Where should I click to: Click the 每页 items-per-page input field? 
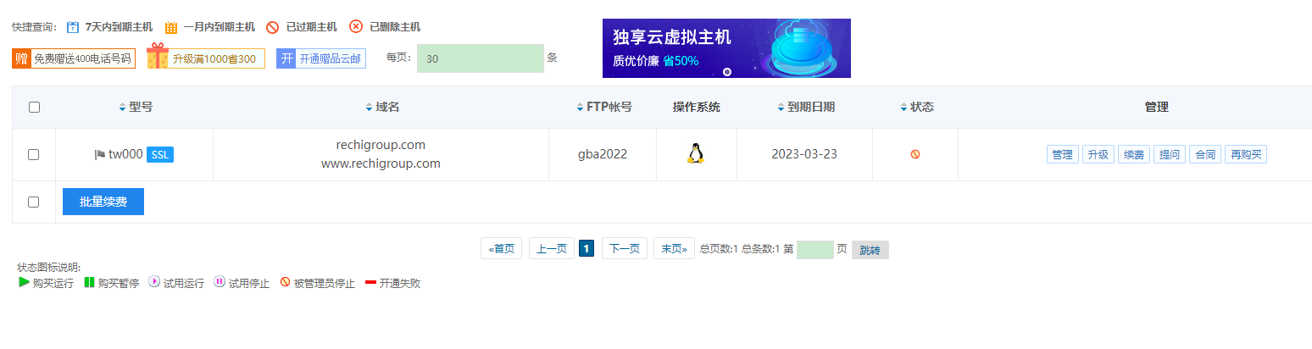pyautogui.click(x=480, y=58)
